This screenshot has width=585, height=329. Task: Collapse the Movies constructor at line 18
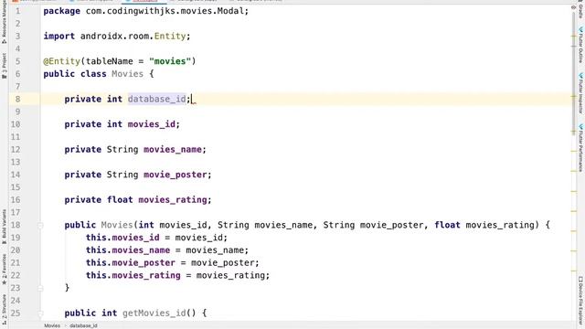click(40, 226)
